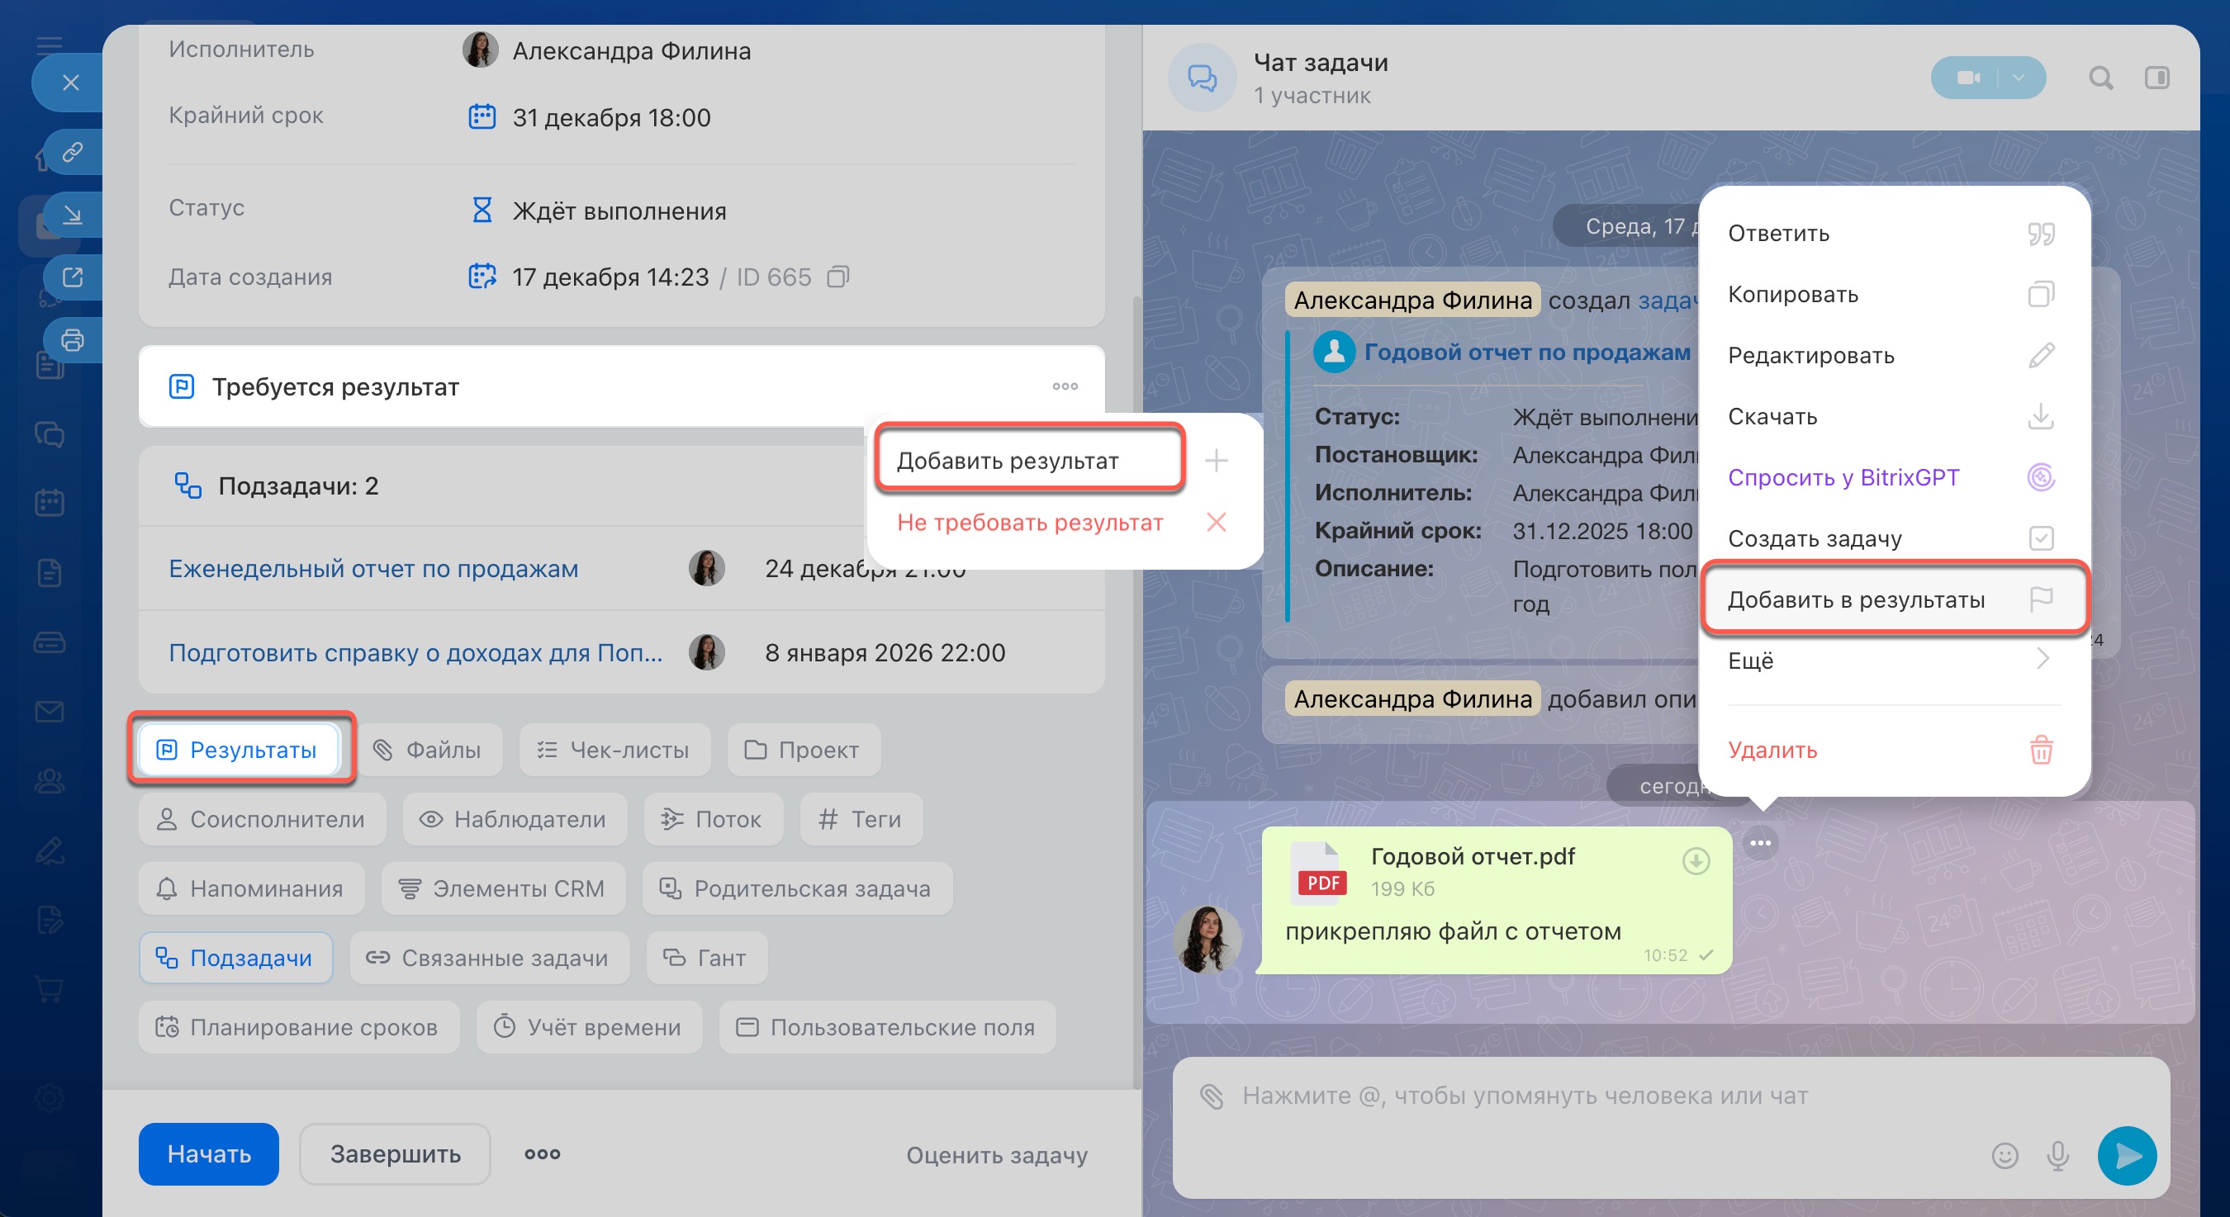The width and height of the screenshot is (2230, 1217).
Task: Click the Начать button
Action: (x=209, y=1153)
